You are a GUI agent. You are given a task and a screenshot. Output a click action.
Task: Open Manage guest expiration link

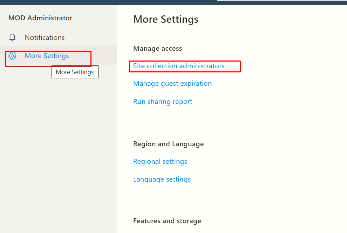pos(172,84)
